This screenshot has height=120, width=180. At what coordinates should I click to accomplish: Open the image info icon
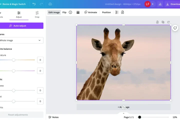click(x=70, y=12)
